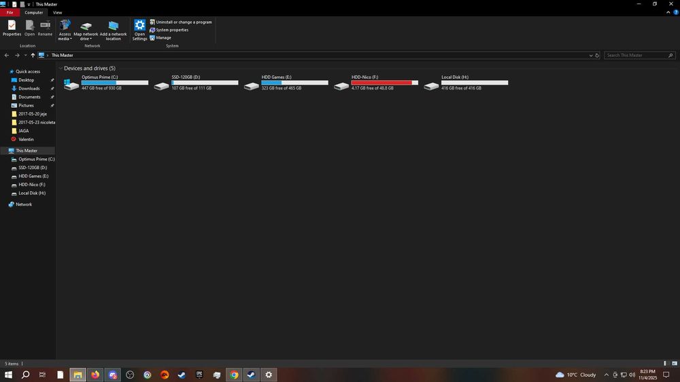Open OBS Studio from the taskbar

pos(130,375)
